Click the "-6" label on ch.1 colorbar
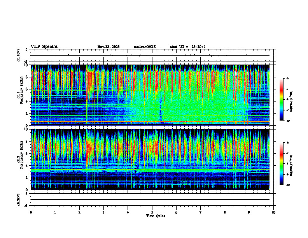This screenshot has height=238, width=308. coord(287,79)
